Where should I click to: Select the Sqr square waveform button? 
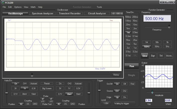click(153, 56)
